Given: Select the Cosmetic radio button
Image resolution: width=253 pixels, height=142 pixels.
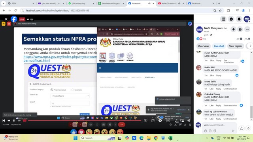Looking at the screenshot, I should point(73,90).
